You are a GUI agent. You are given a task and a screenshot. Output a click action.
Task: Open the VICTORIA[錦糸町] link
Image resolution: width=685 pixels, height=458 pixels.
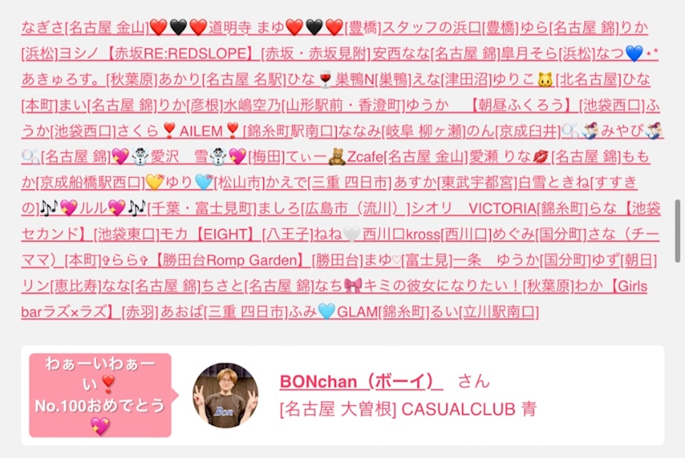tap(528, 209)
